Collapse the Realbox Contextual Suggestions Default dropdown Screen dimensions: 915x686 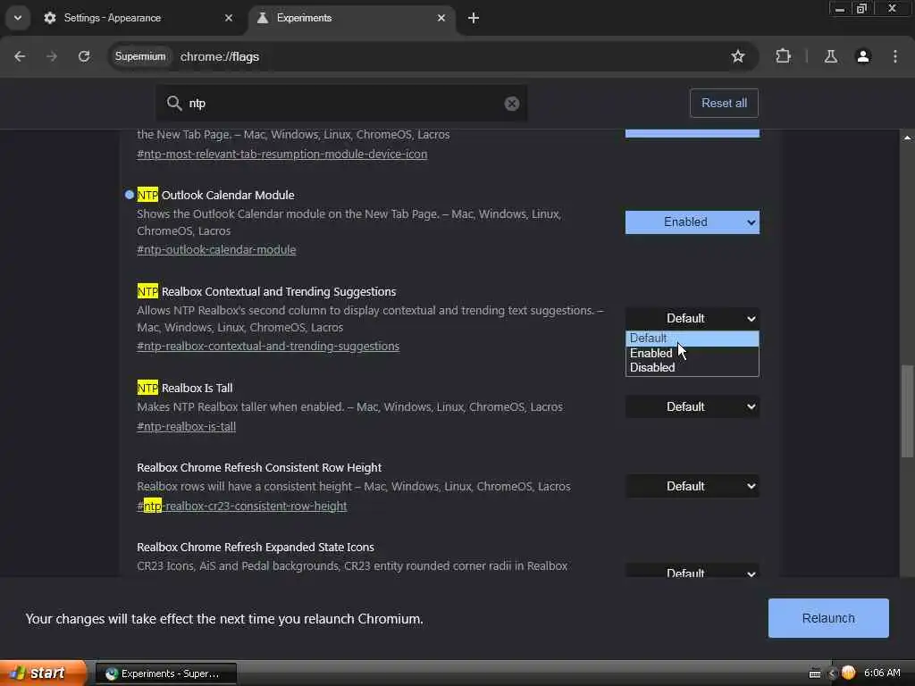[x=693, y=319]
